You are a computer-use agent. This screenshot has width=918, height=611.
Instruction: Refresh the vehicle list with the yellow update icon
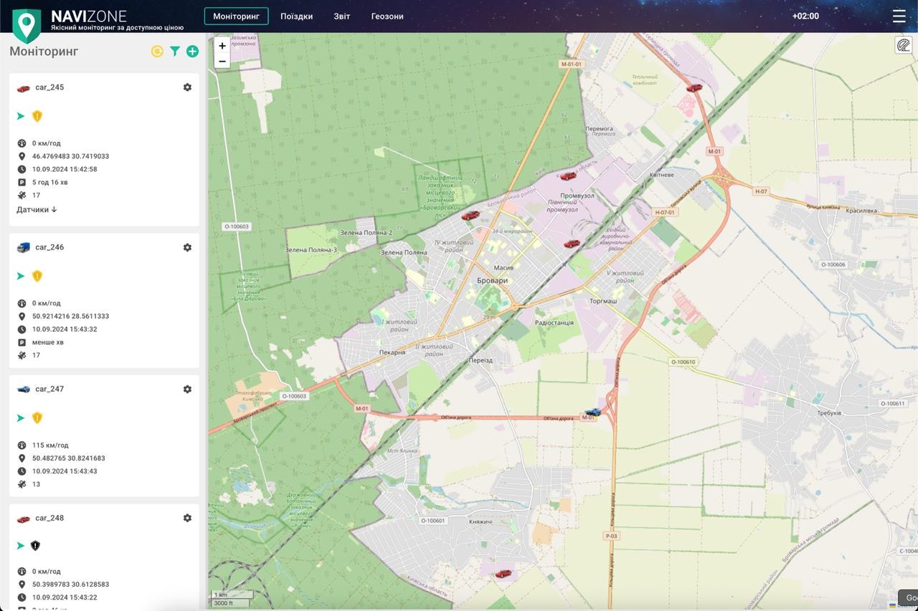point(157,51)
